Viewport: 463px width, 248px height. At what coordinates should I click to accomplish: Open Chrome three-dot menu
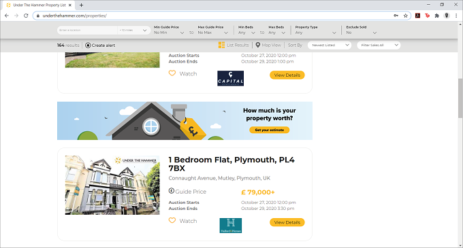(456, 16)
